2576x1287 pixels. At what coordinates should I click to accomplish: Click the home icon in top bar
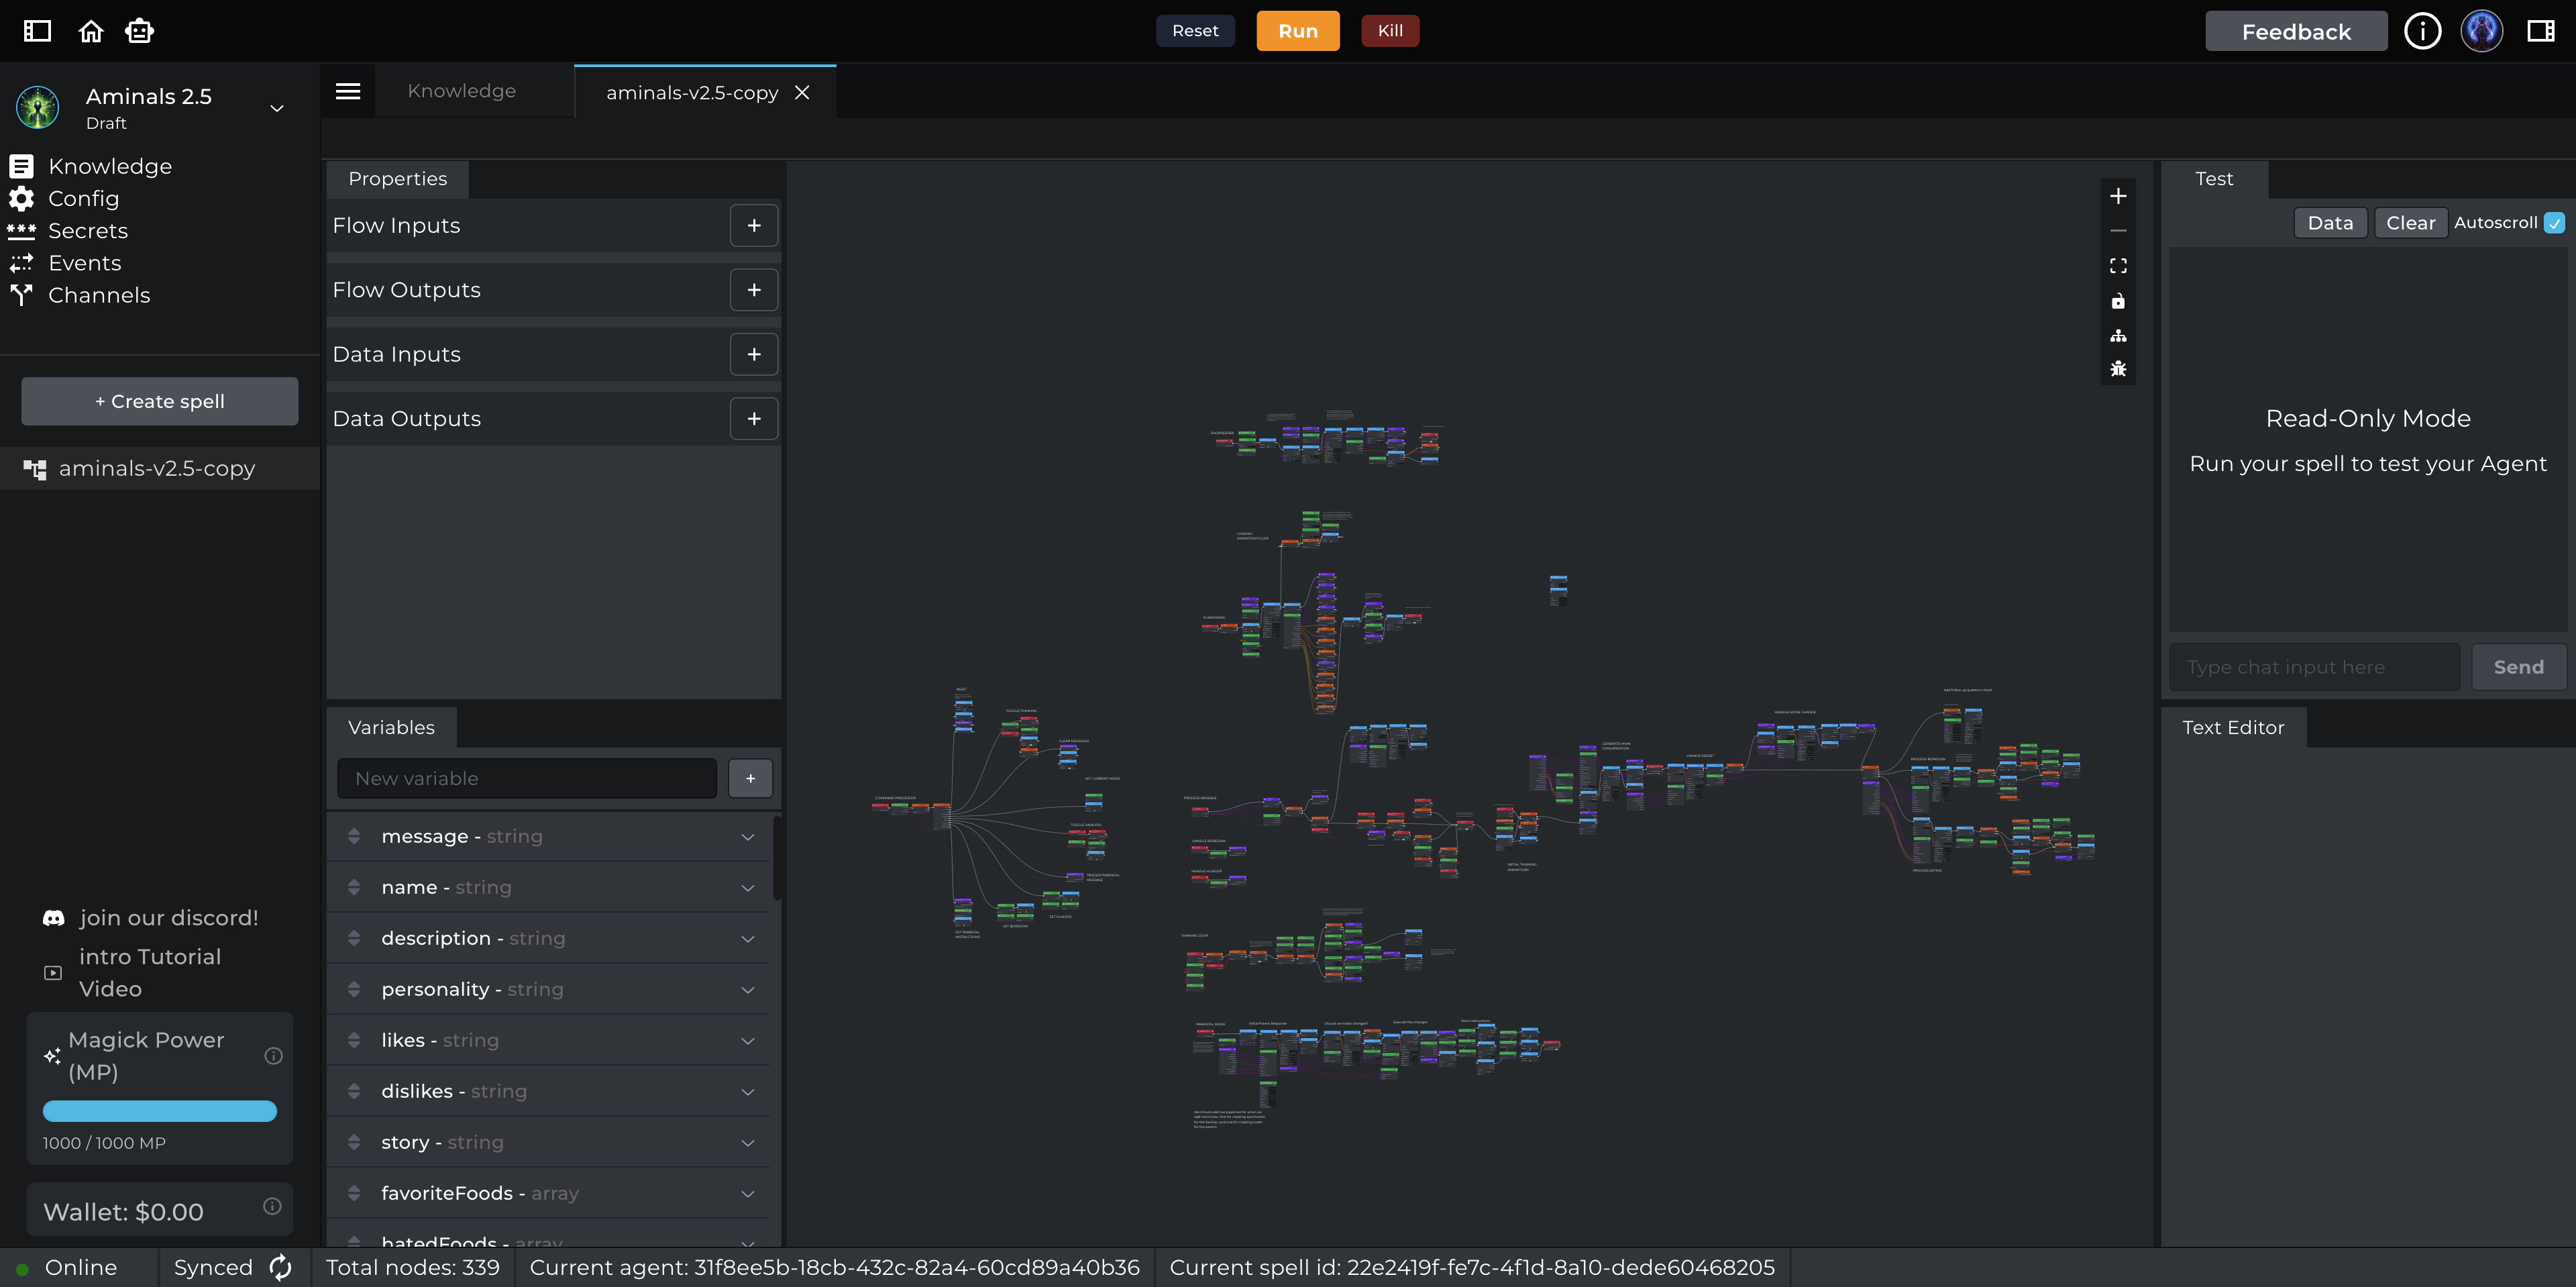point(91,31)
